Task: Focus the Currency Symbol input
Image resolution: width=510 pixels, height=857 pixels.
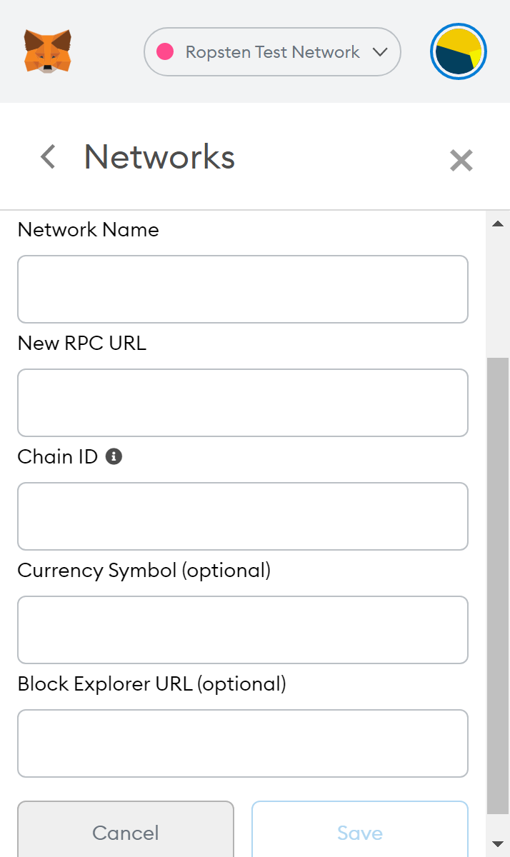Action: (x=243, y=630)
